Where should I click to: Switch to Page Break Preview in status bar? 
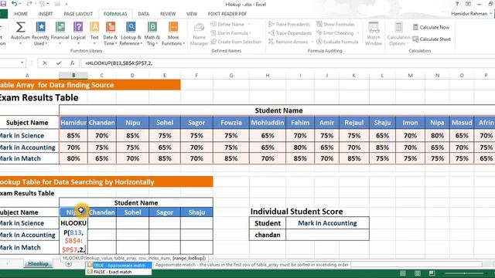pos(432,273)
